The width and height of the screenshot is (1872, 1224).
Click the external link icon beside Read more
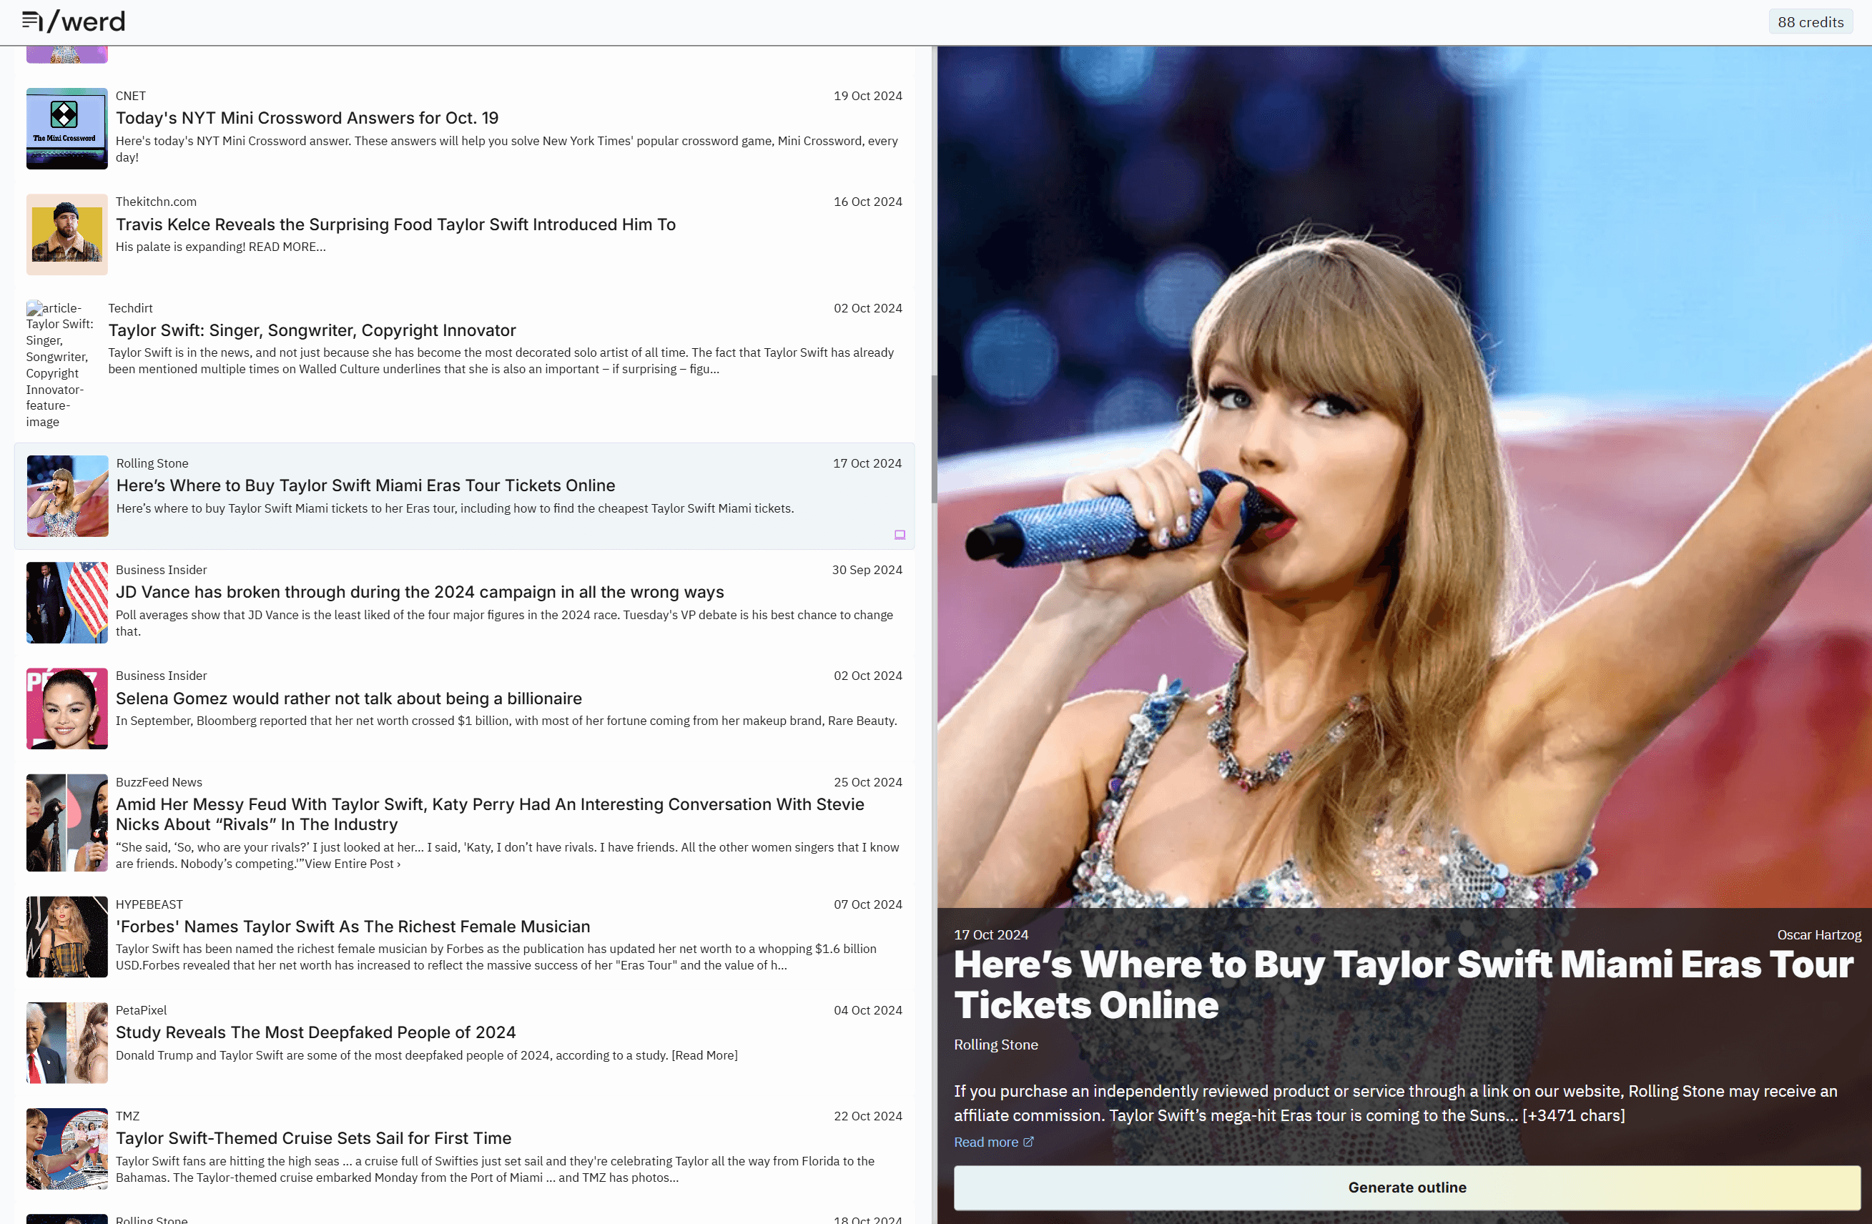(x=1028, y=1141)
